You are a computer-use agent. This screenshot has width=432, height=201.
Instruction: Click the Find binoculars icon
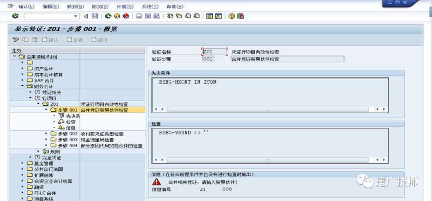click(148, 16)
